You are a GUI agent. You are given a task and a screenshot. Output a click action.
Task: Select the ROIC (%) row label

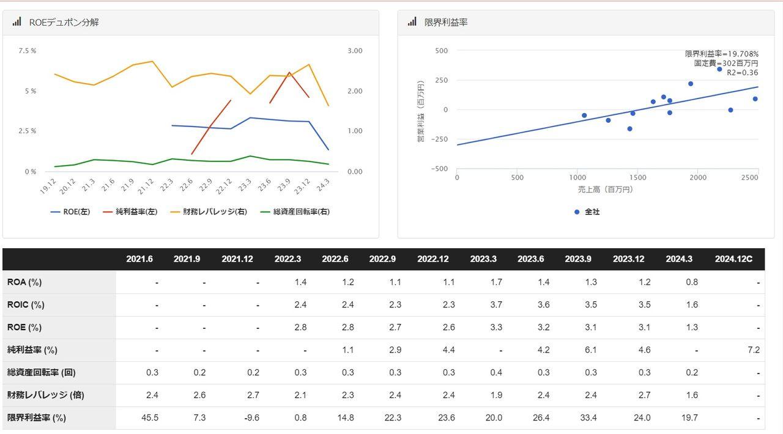(x=26, y=305)
